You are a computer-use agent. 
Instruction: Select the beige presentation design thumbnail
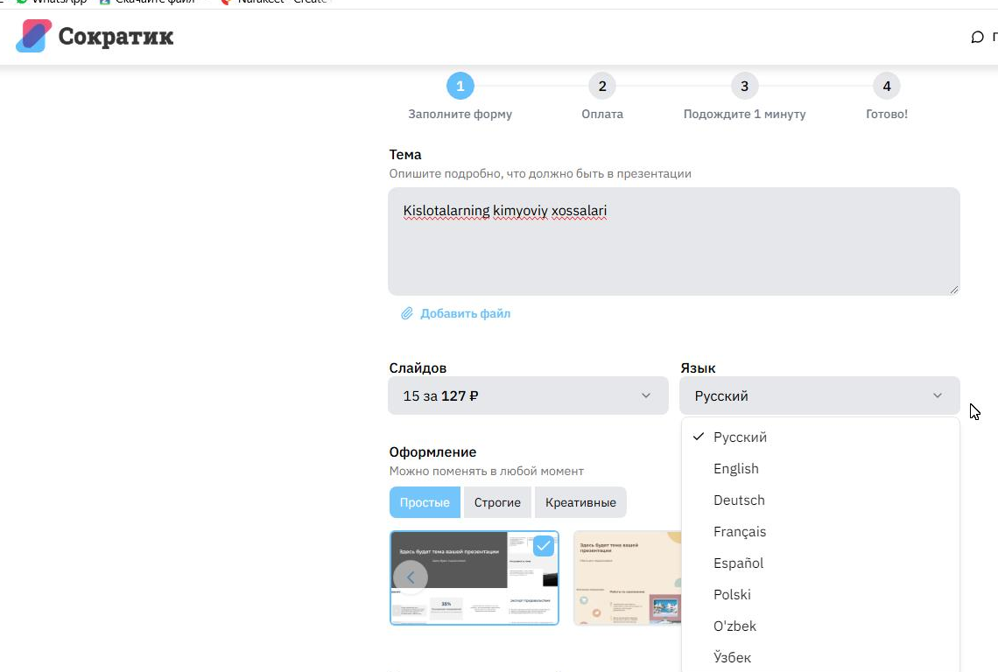click(628, 577)
